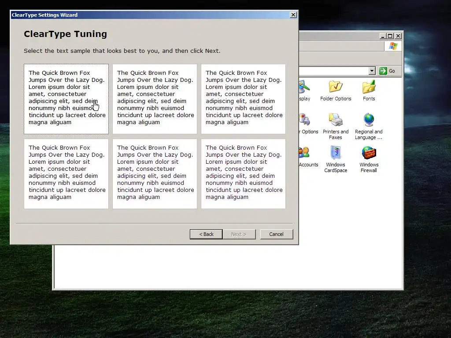Cancel the ClearType Settings Wizard

[x=277, y=234]
